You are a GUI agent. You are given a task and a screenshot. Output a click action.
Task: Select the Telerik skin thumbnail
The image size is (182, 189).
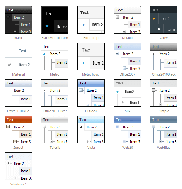[x=55, y=130]
